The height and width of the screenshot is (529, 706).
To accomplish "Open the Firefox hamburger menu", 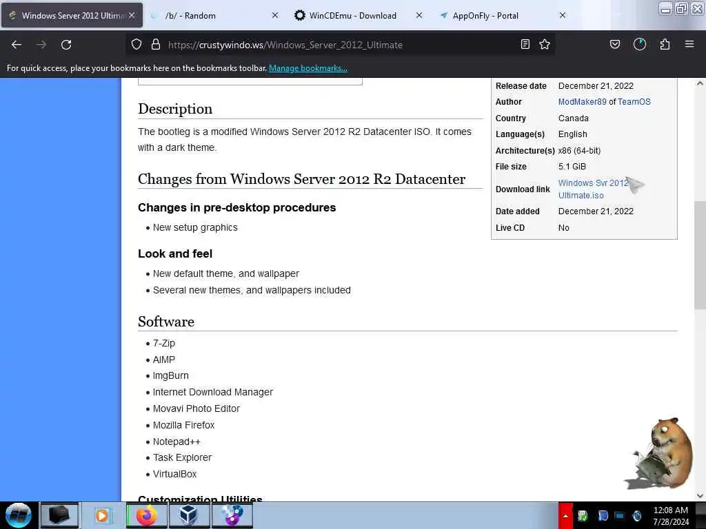I will point(689,44).
